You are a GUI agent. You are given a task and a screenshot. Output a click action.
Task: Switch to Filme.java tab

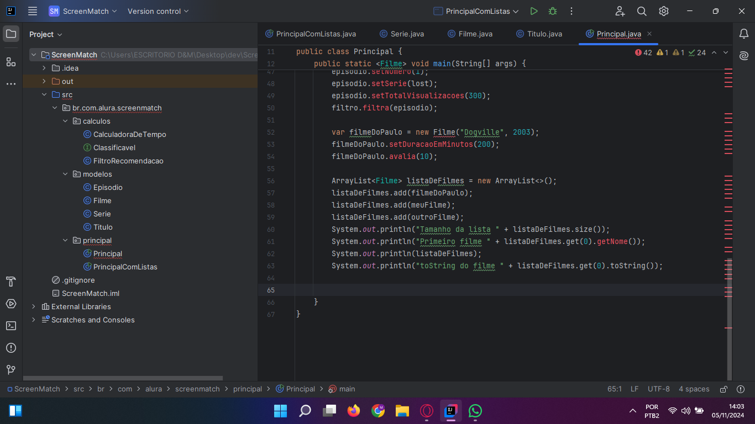pos(470,34)
